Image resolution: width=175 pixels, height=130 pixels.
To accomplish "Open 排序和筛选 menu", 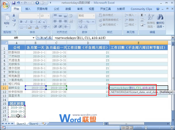I will click(151, 21).
